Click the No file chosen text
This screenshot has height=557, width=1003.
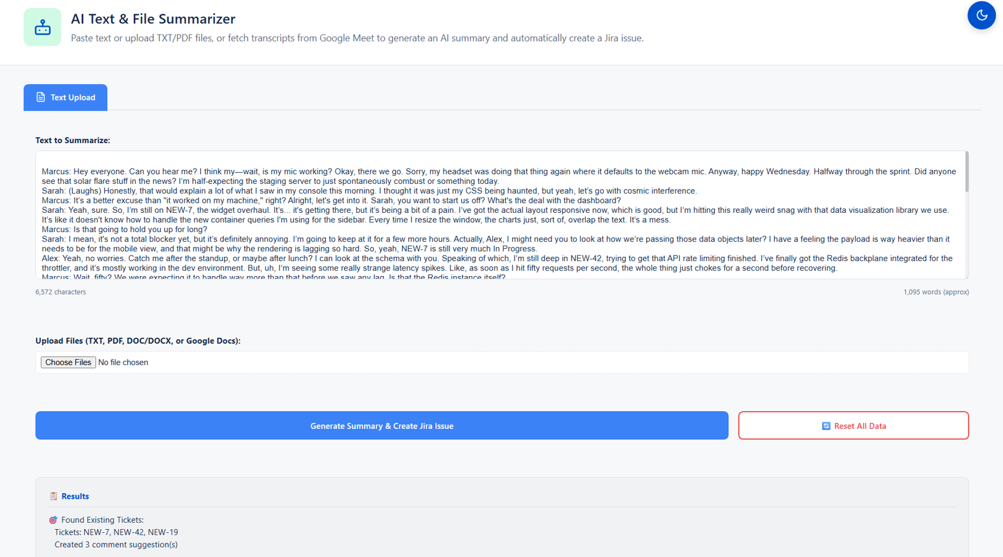[123, 363]
